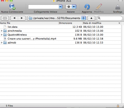Refresh the listing with the Aggiorna icon

click(x=87, y=7)
